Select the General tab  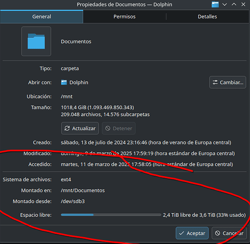(x=42, y=17)
